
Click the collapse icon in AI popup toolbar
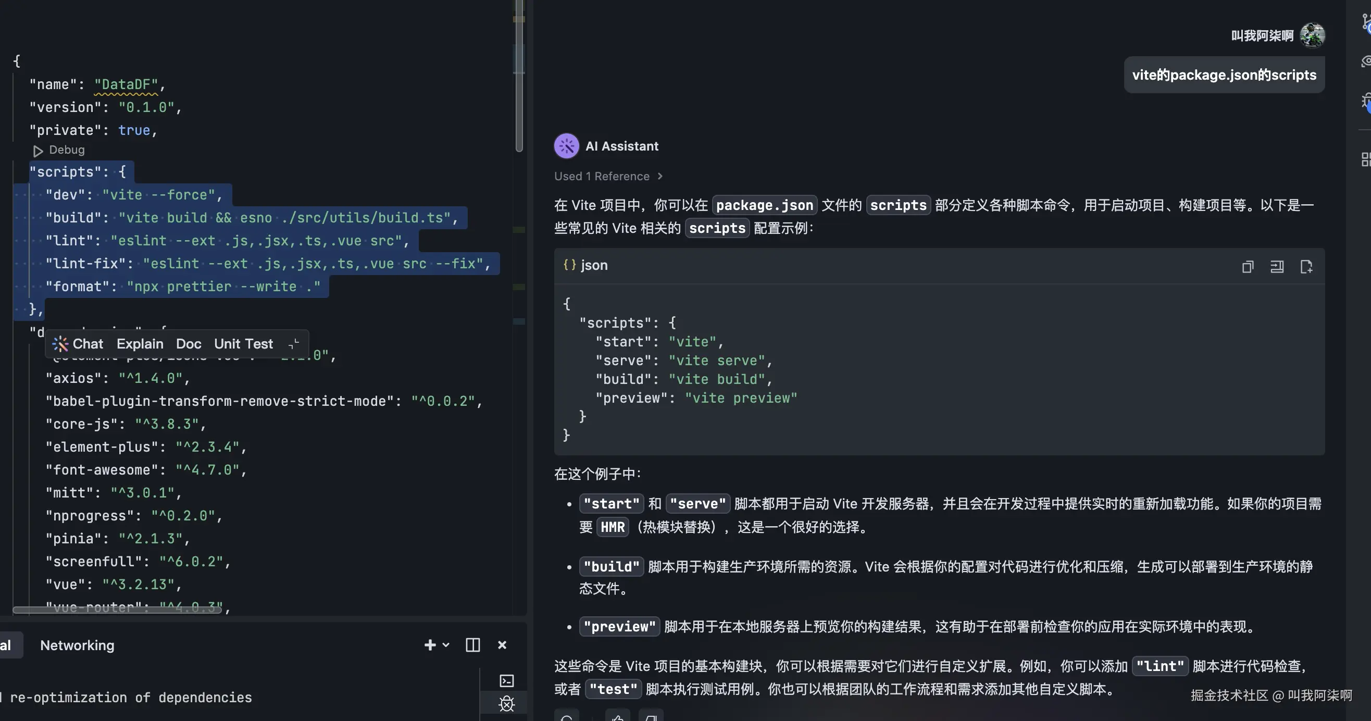(294, 344)
